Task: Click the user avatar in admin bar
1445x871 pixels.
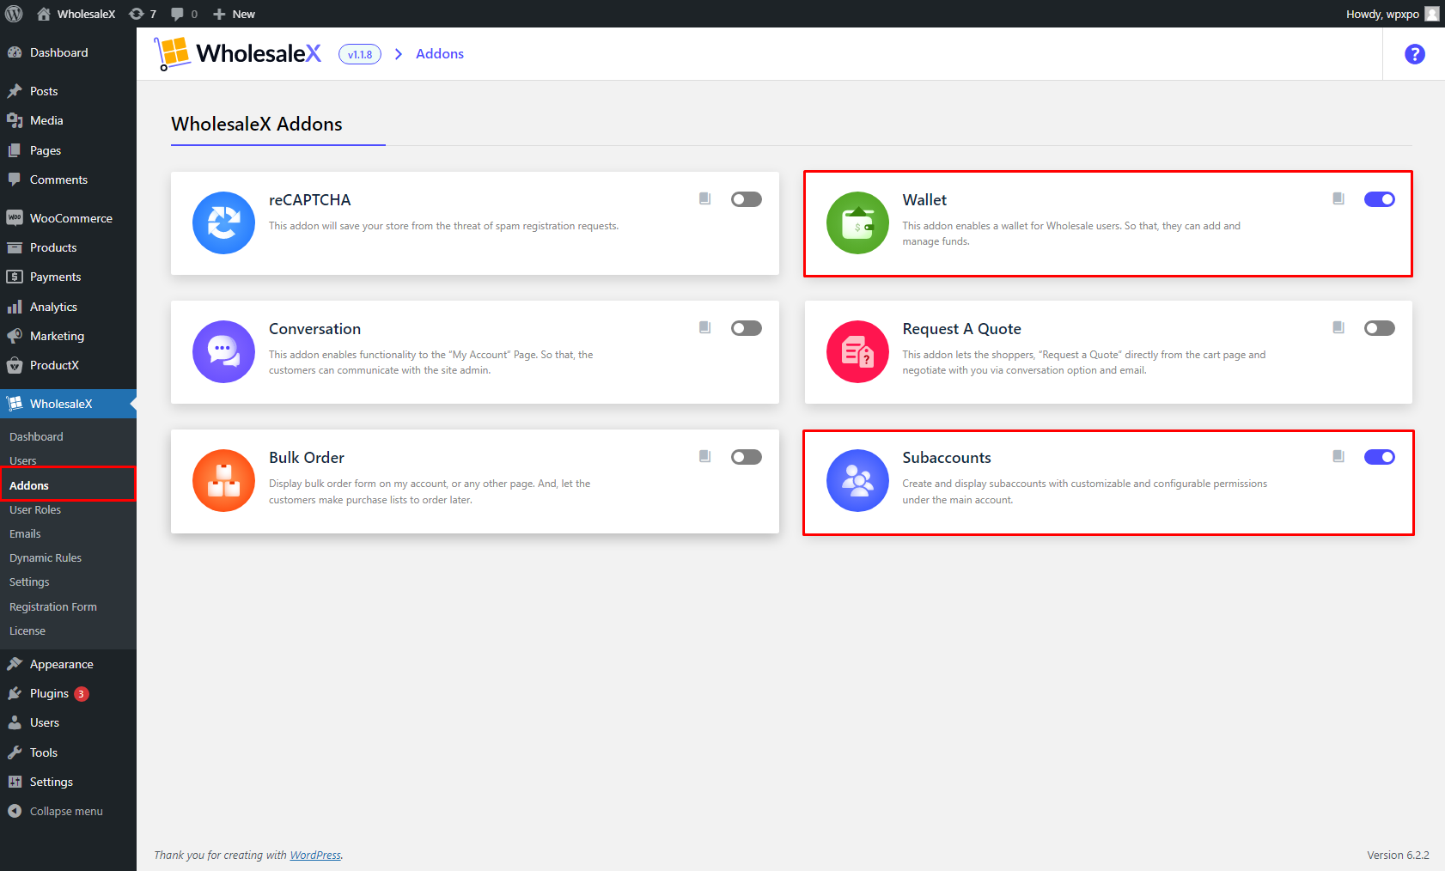Action: pyautogui.click(x=1431, y=14)
